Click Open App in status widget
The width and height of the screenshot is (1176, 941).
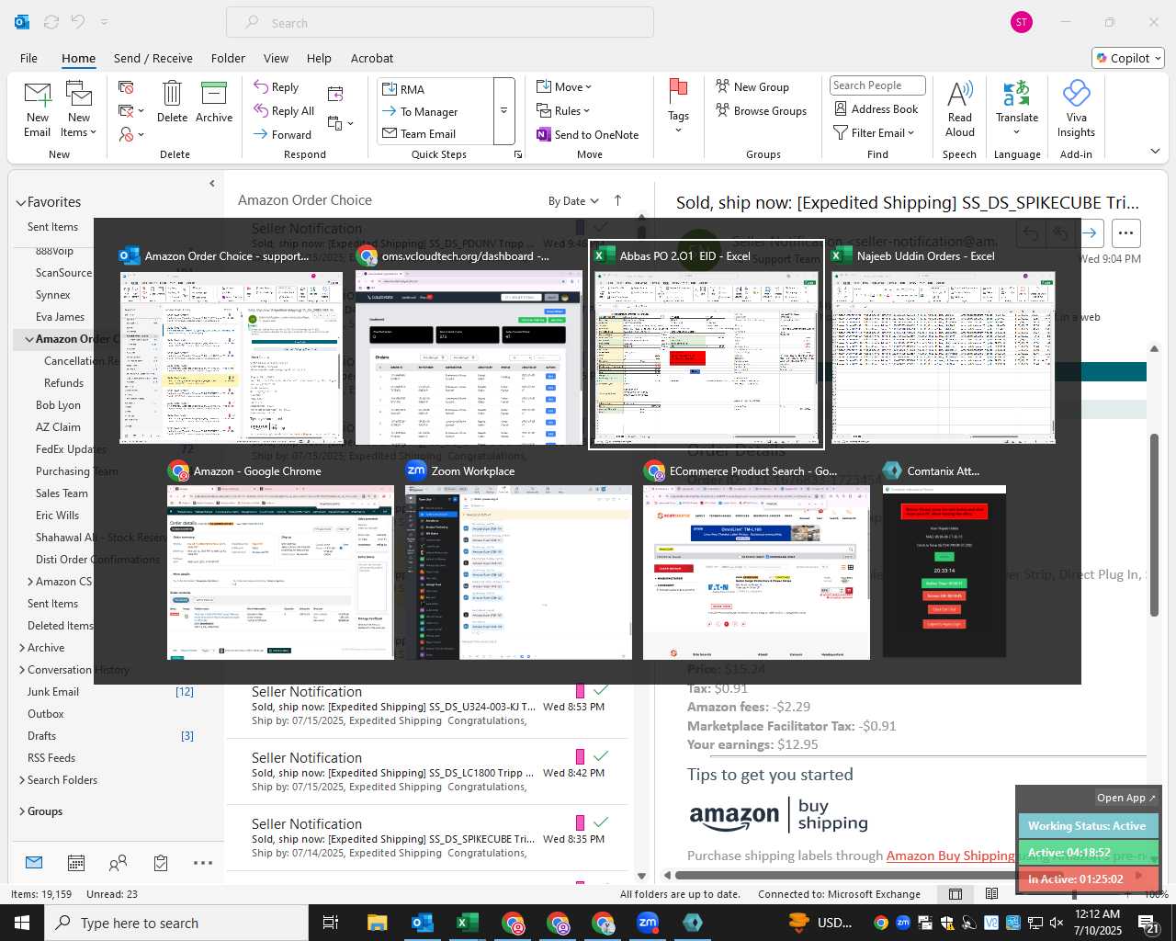click(x=1126, y=798)
